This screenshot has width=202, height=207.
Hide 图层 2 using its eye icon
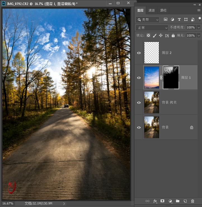pyautogui.click(x=139, y=53)
